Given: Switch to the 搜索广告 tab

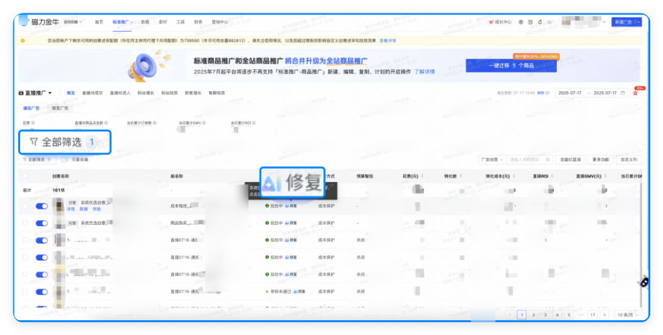Looking at the screenshot, I should pyautogui.click(x=60, y=108).
